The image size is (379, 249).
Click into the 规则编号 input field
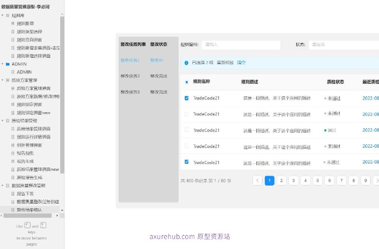pyautogui.click(x=241, y=45)
